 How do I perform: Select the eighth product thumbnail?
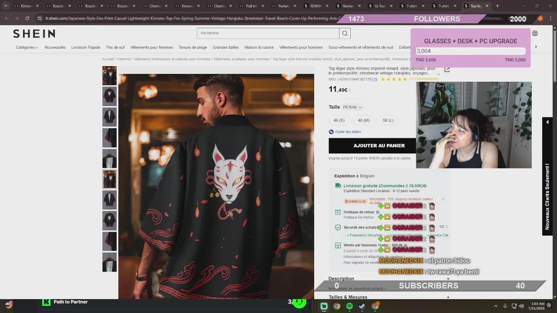coord(109,221)
